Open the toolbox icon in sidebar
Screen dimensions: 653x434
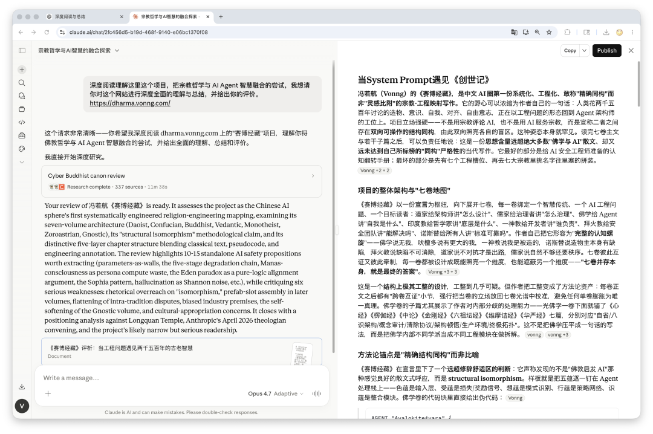coord(22,135)
